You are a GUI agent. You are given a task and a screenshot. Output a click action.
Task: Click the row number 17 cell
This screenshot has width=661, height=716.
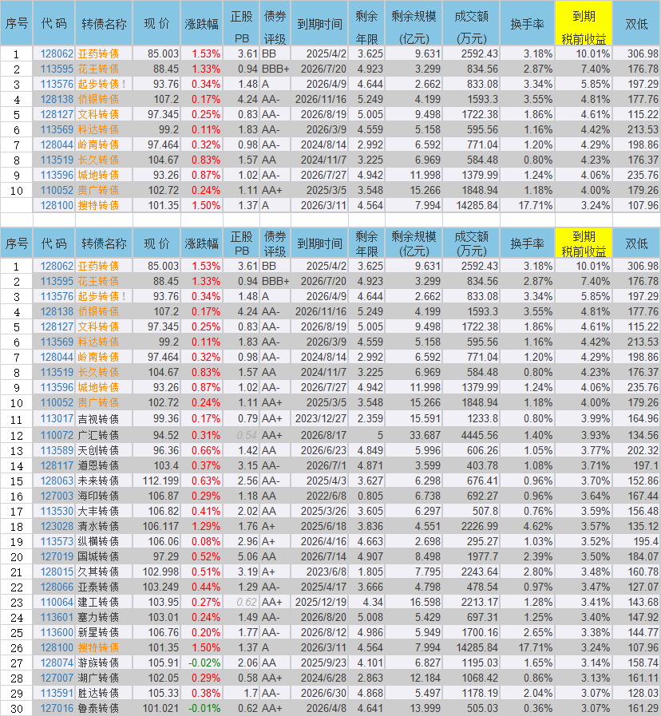pos(17,511)
